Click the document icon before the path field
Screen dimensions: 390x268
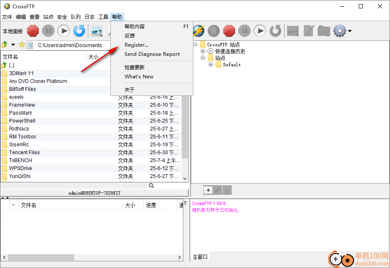[30, 45]
